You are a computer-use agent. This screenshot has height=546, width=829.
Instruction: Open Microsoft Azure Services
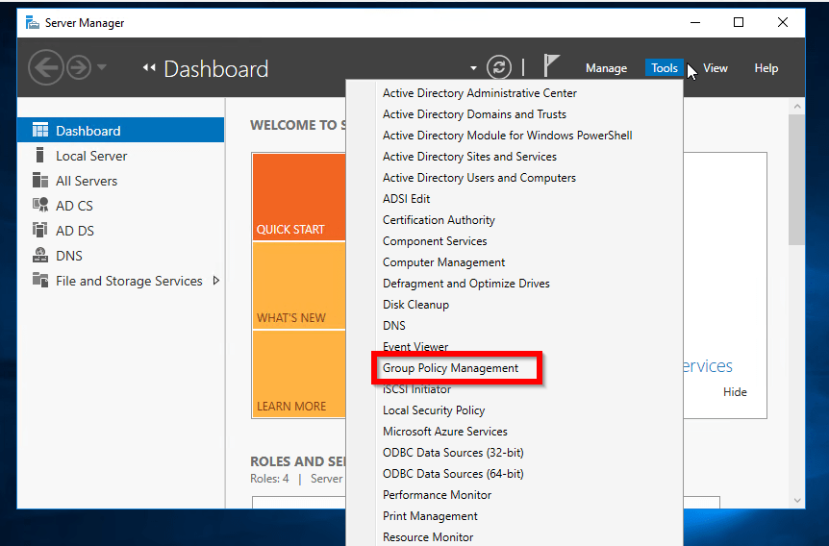[444, 432]
